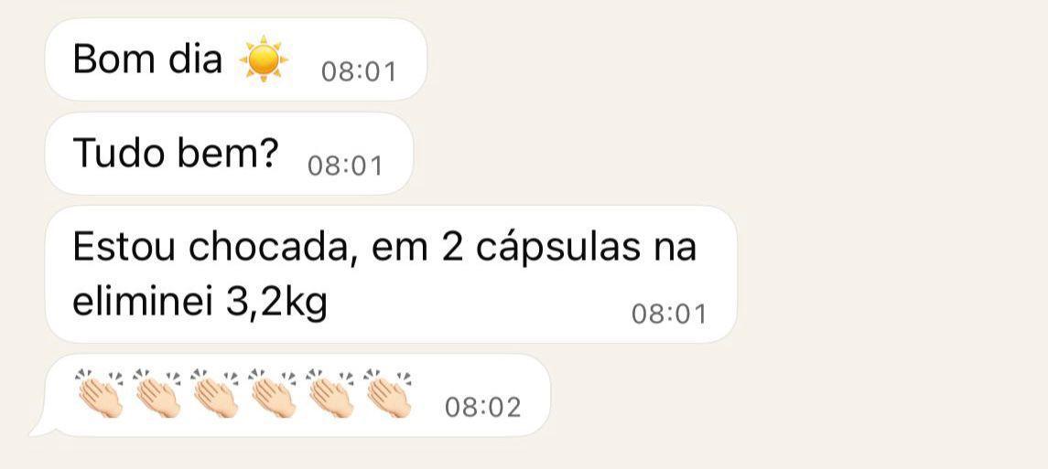The width and height of the screenshot is (1048, 469).
Task: Select the clapping emojis message bubble
Action: click(x=291, y=395)
